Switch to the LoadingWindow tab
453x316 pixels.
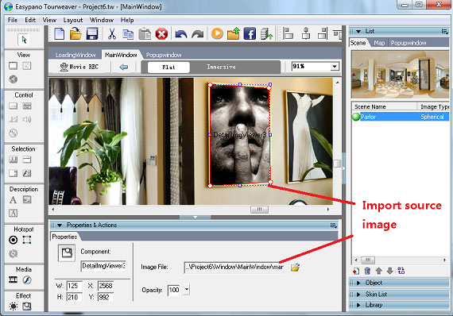pyautogui.click(x=75, y=55)
